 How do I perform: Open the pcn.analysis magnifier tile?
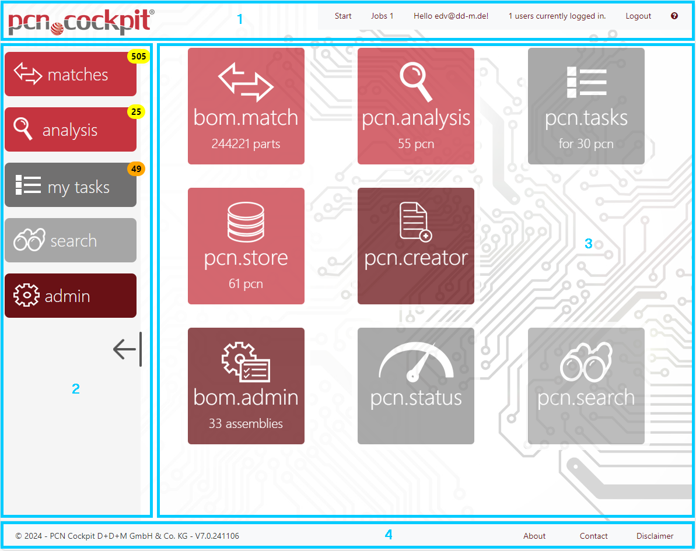(x=415, y=106)
